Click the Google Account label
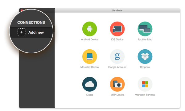Screen dimensions: 185x111 (117, 67)
